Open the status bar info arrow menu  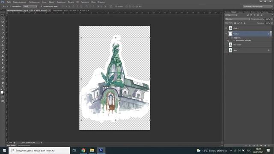tap(41, 142)
